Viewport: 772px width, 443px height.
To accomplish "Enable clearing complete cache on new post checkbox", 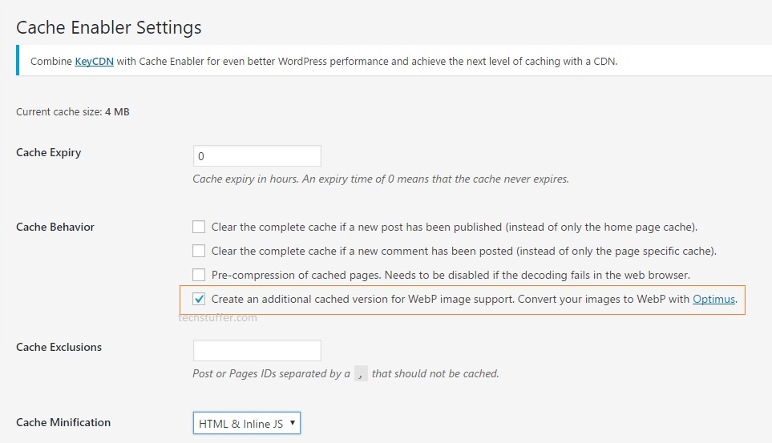I will [199, 227].
